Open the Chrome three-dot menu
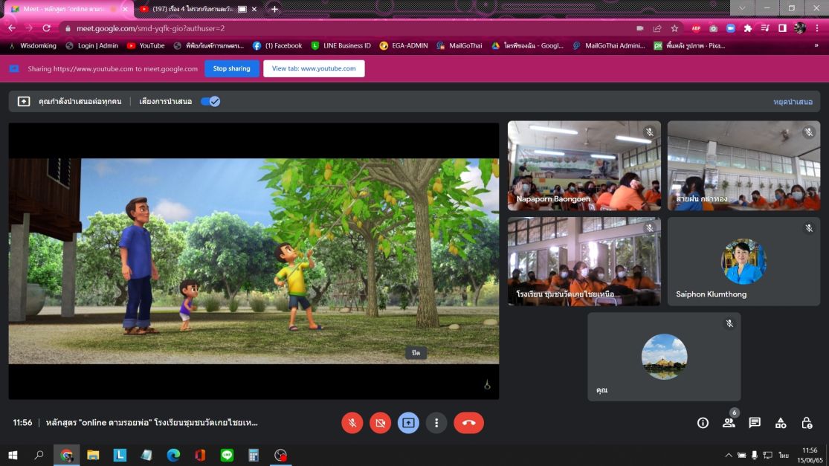 [x=817, y=28]
